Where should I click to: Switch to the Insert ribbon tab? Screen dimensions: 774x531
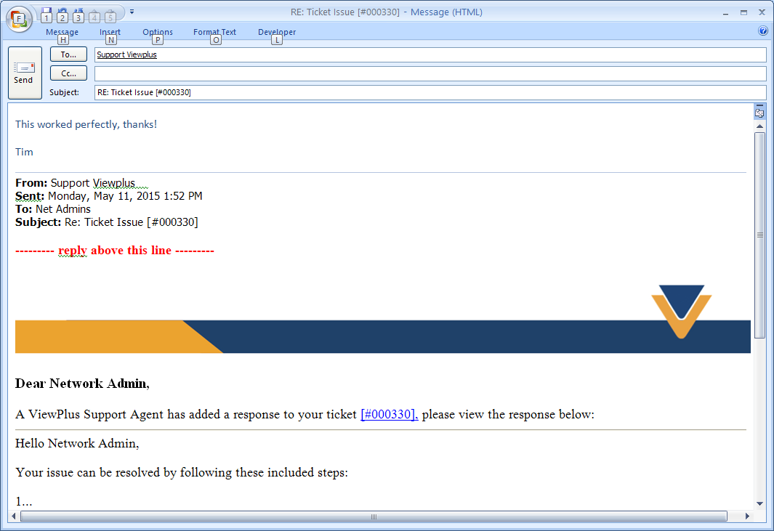tap(110, 32)
